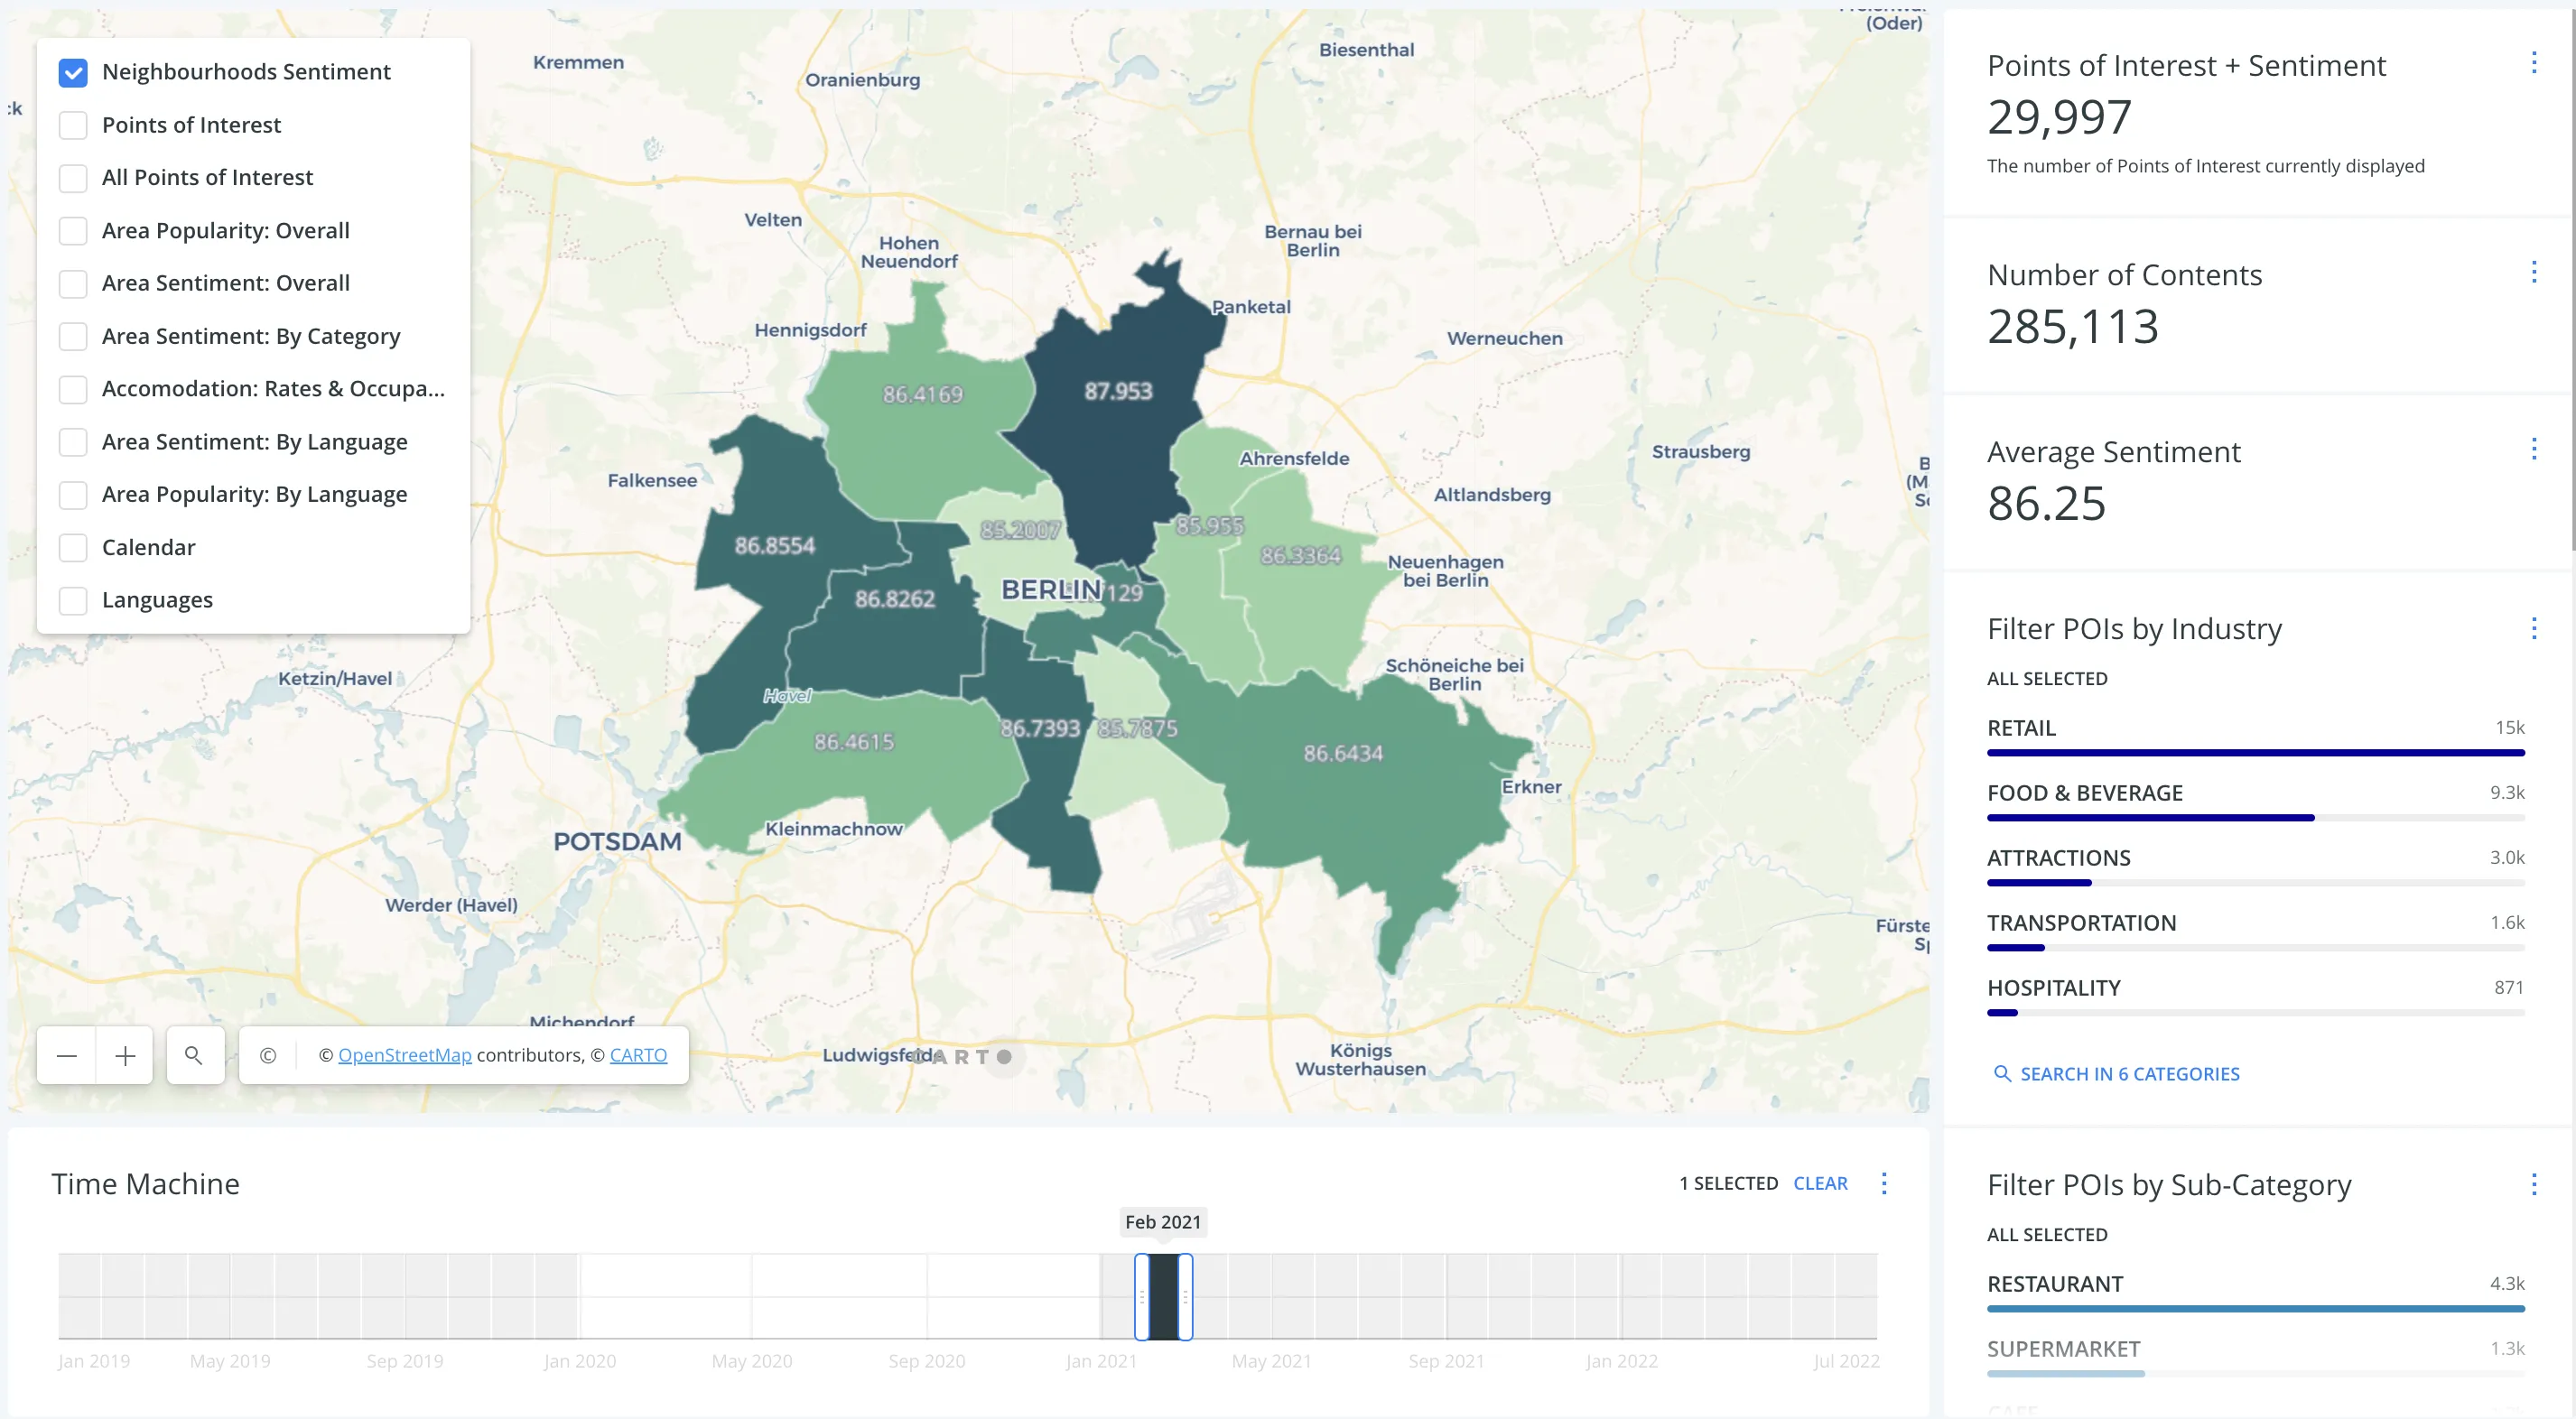Open Time Machine widget kebab menu
The height and width of the screenshot is (1419, 2576).
pyautogui.click(x=1884, y=1184)
